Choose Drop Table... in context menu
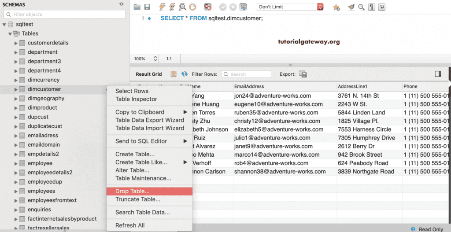 (149, 191)
